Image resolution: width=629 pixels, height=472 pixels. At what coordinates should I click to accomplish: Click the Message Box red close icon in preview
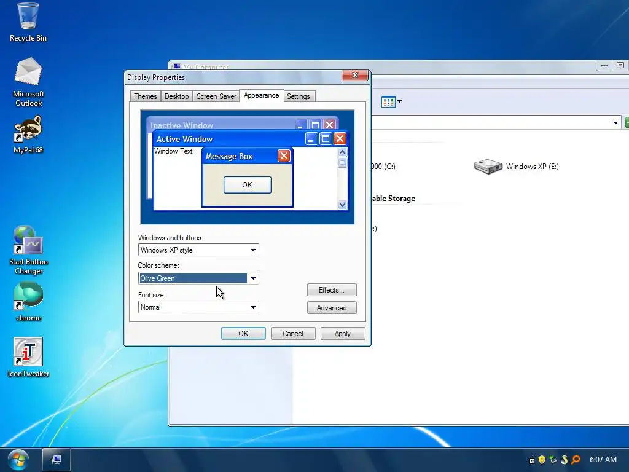(x=284, y=155)
